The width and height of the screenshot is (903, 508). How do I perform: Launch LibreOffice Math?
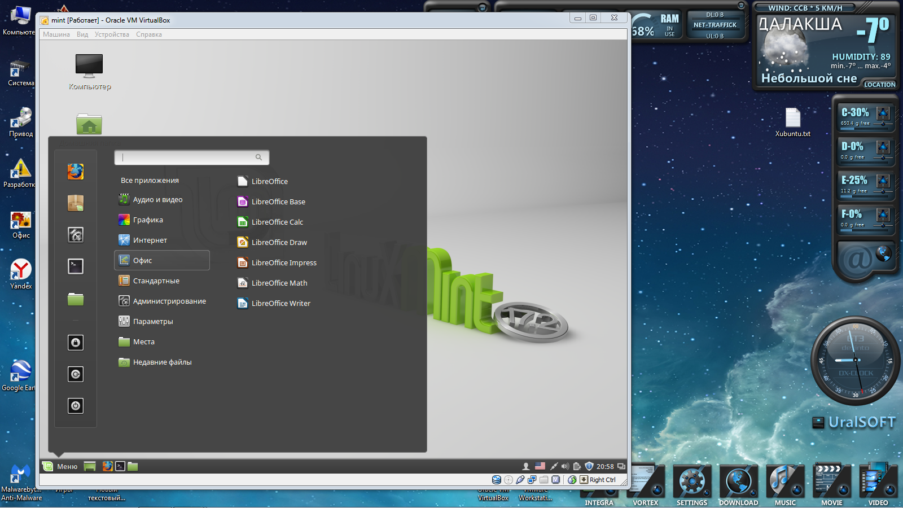tap(272, 283)
